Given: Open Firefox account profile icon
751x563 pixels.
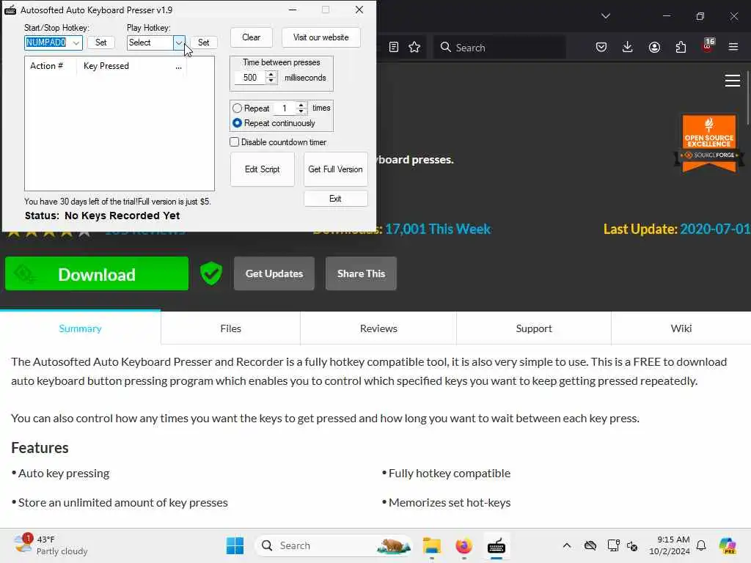Looking at the screenshot, I should point(654,47).
